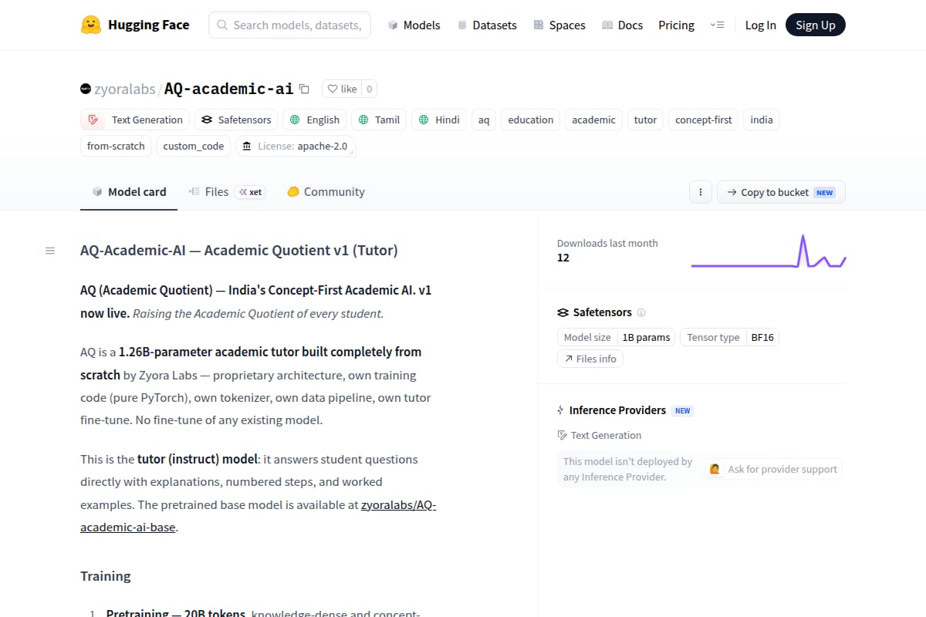The image size is (926, 617).
Task: Click the from-scratch tag
Action: pos(116,146)
